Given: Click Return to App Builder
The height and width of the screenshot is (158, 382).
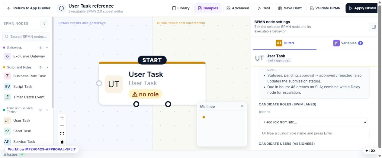Looking at the screenshot, I should (x=29, y=8).
